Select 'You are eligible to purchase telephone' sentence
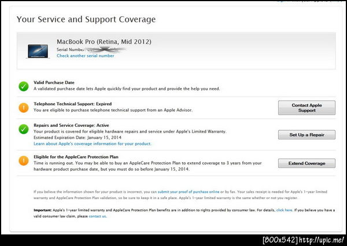 coord(113,110)
